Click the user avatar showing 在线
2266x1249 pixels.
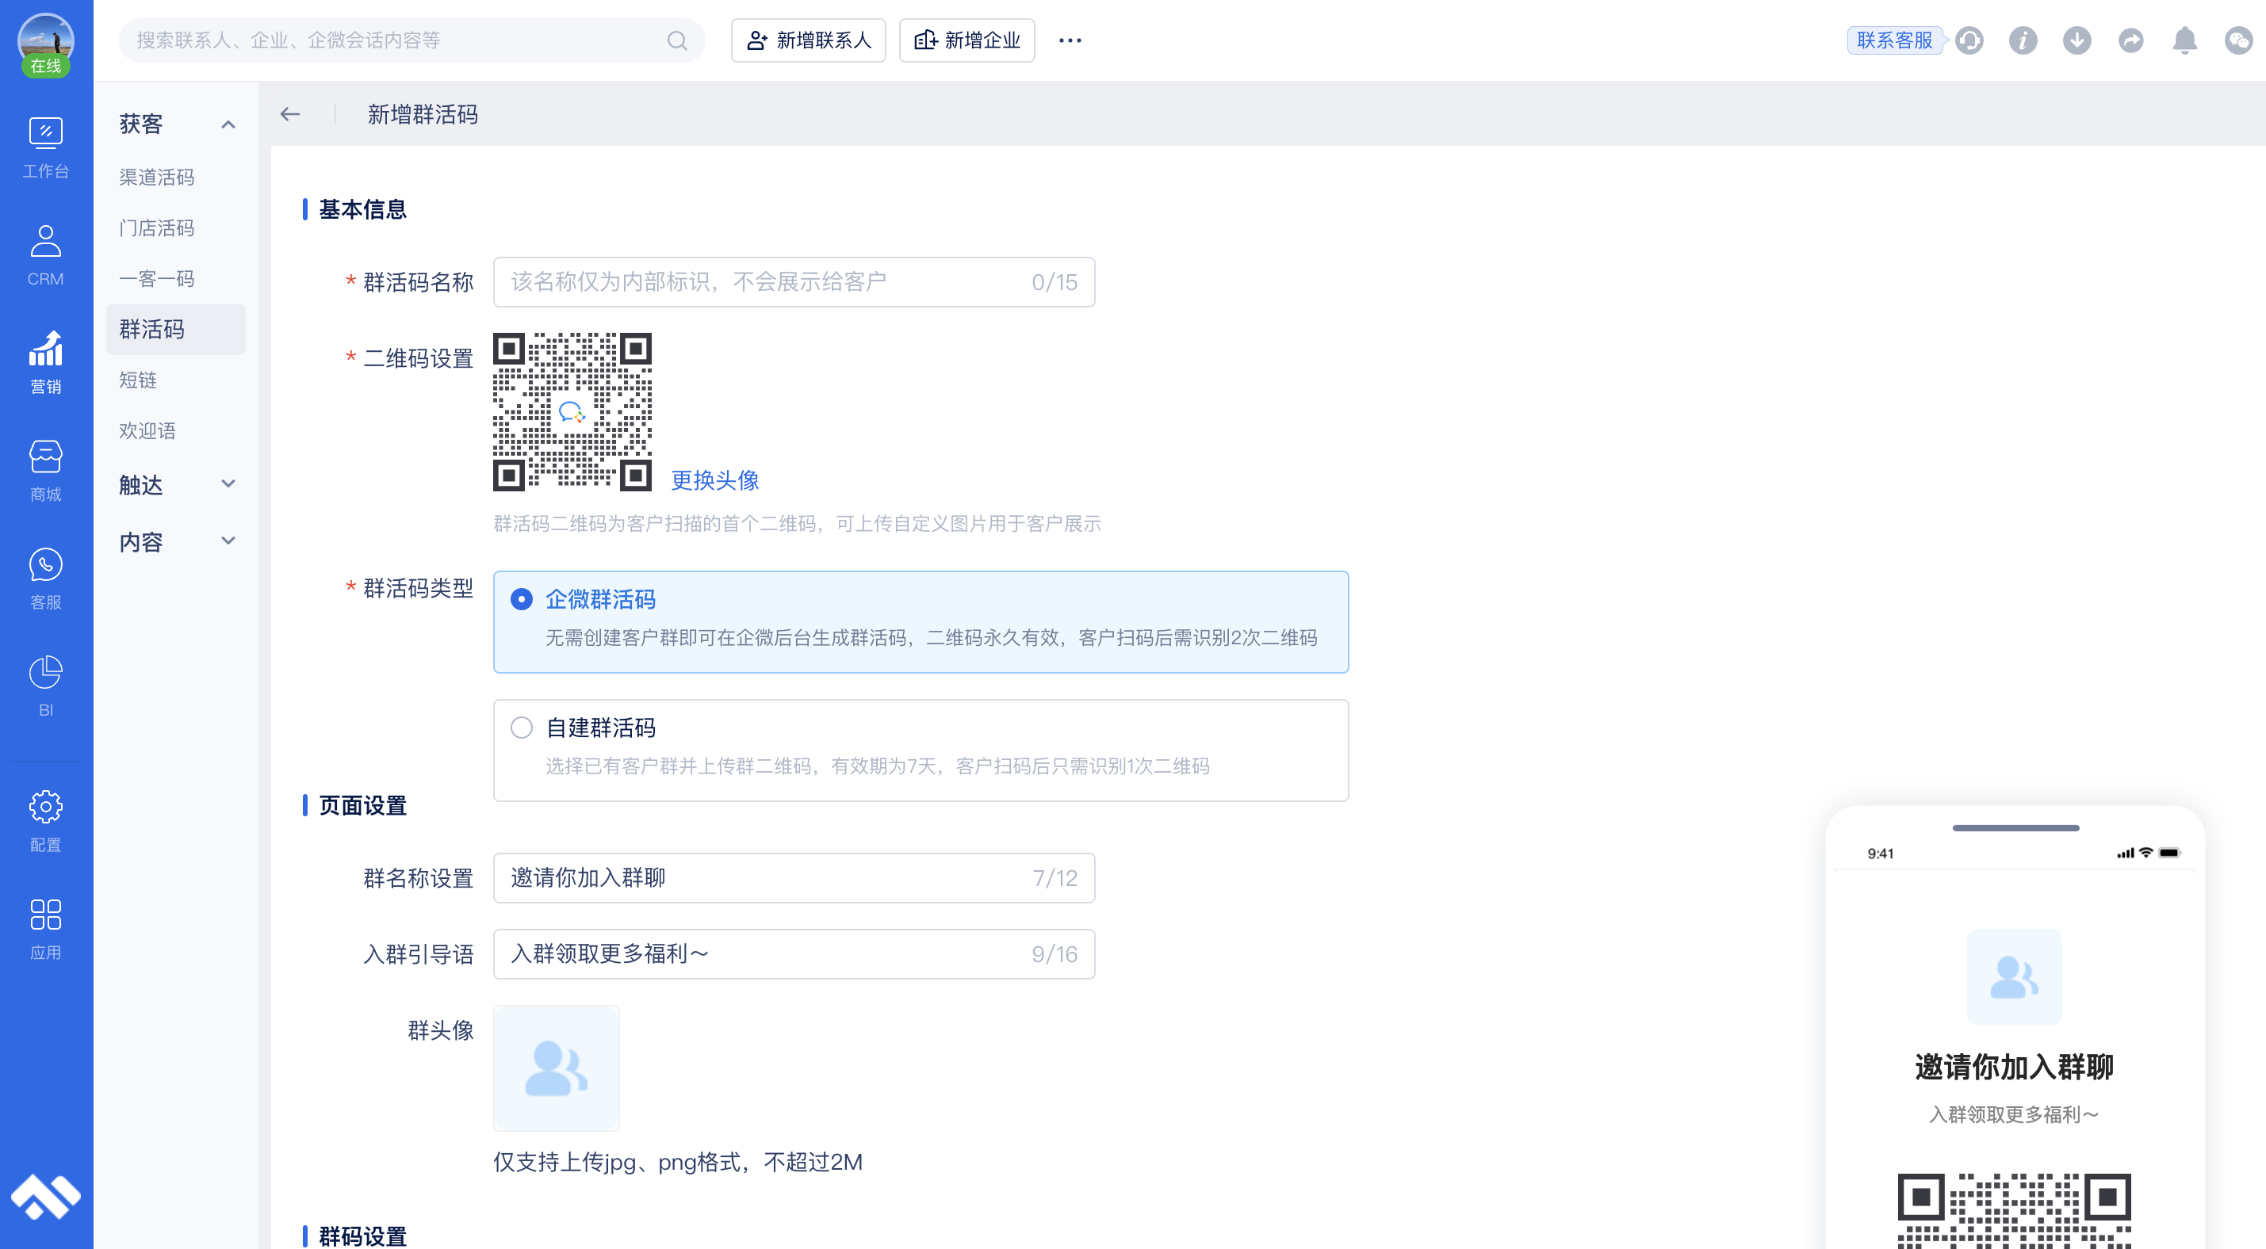[46, 44]
